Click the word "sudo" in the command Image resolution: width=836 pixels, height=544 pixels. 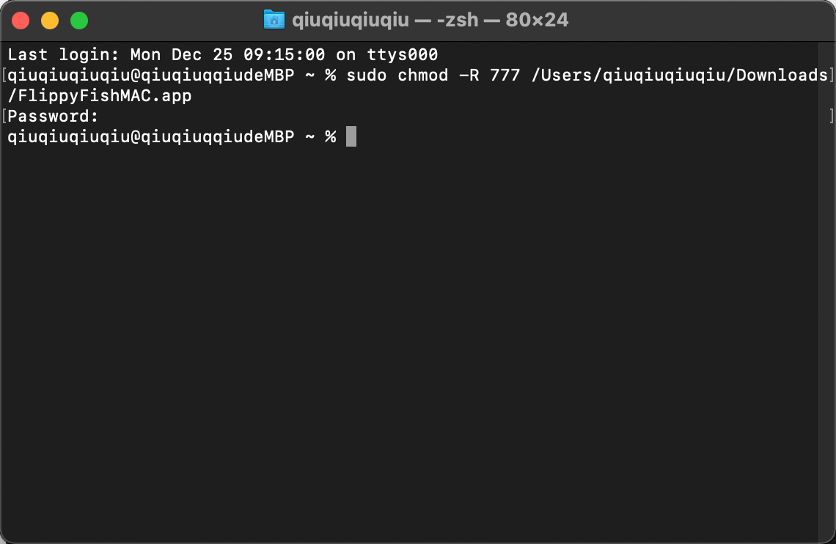pyautogui.click(x=366, y=75)
